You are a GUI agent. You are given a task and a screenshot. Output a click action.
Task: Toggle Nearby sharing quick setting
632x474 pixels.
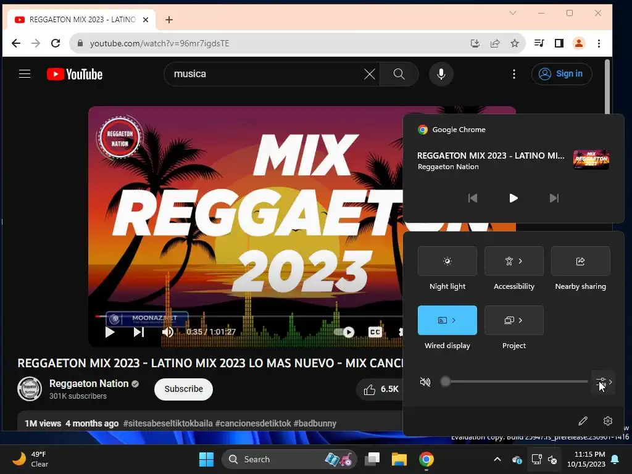580,261
